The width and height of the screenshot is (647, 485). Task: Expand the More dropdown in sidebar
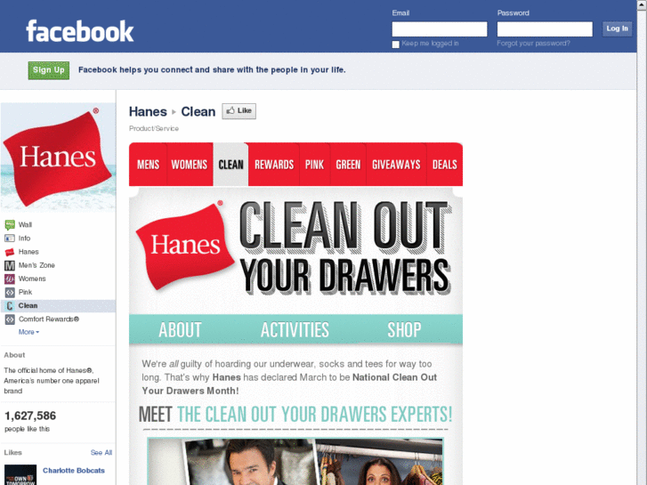tap(28, 332)
